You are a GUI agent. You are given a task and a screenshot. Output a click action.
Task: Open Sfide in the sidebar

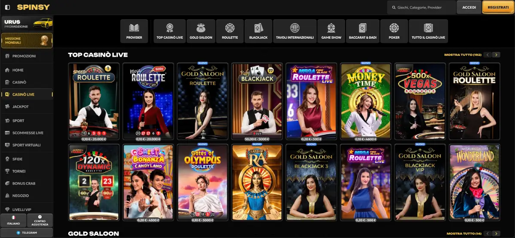[27, 159]
